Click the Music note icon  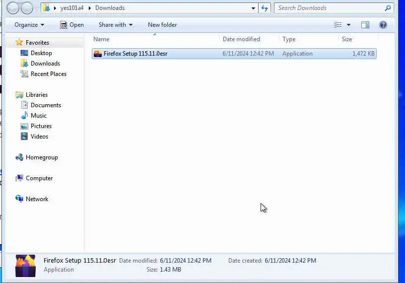(x=24, y=115)
